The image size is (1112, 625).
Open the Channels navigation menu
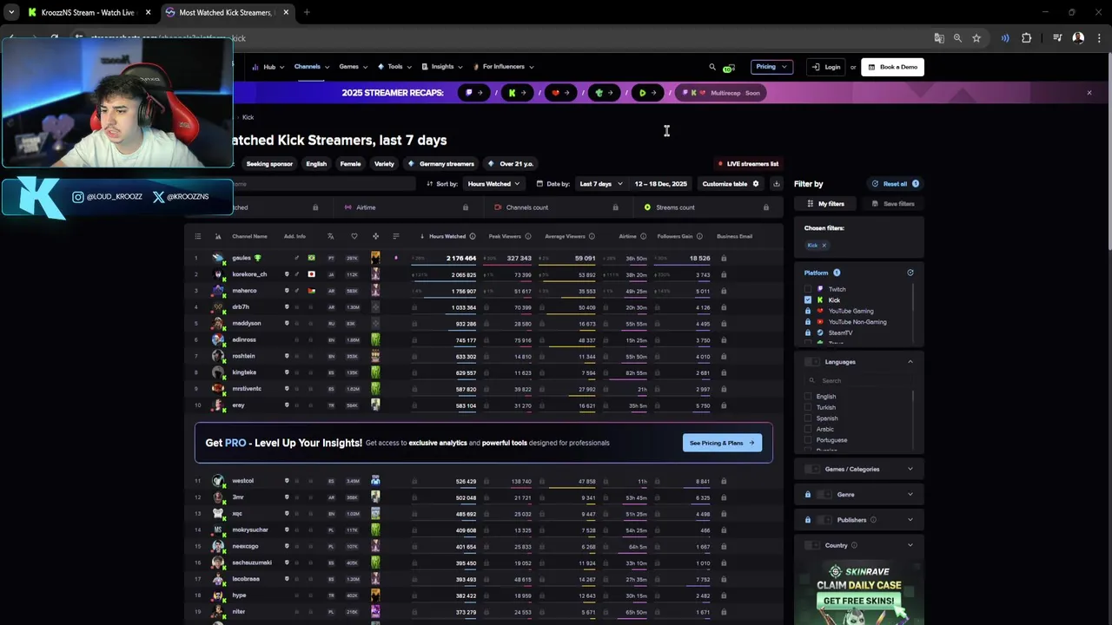[x=311, y=67]
